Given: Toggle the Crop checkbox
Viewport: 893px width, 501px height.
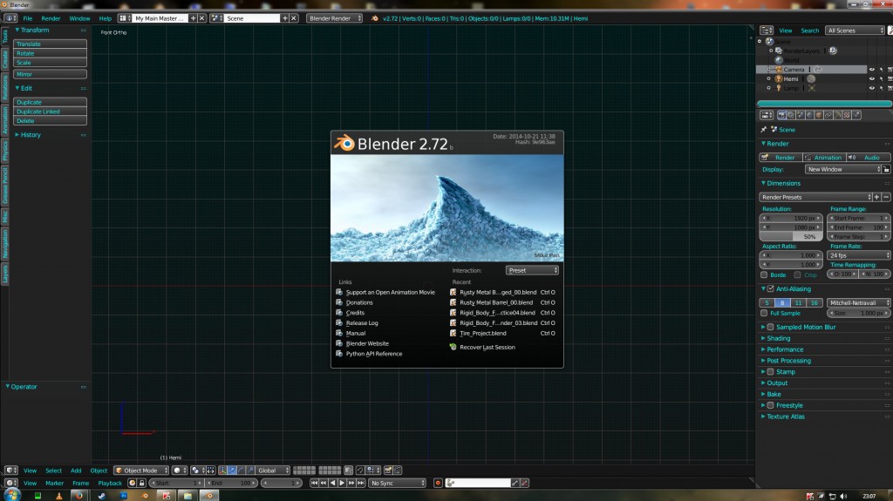Looking at the screenshot, I should point(797,275).
